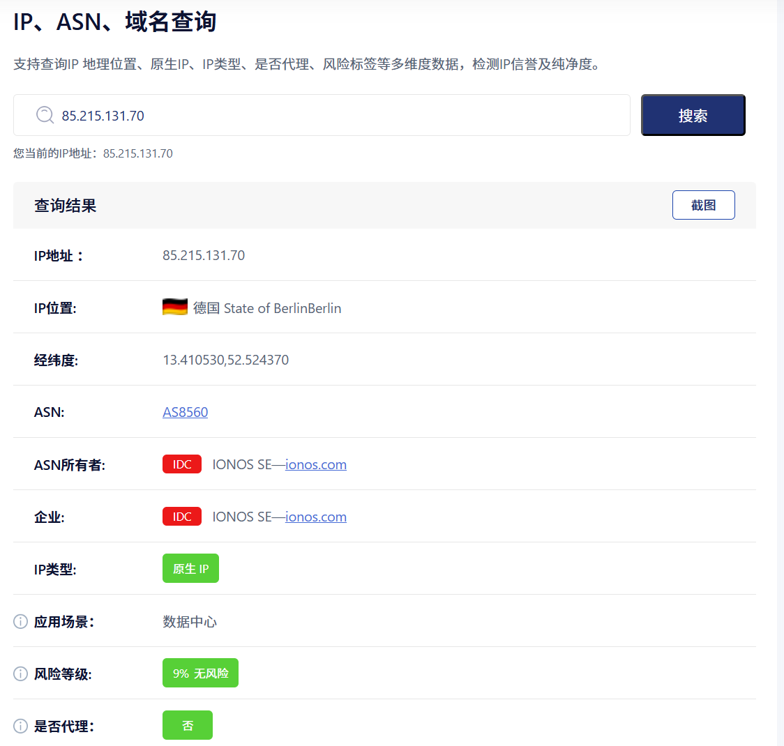The image size is (784, 746).
Task: Click the red IDC badge in 企业 row
Action: pos(182,517)
